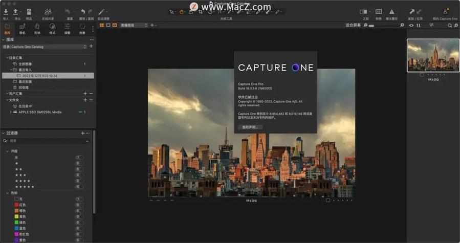Click the Export (导出) upload-arrow icon
The image size is (460, 243).
(x=15, y=11)
